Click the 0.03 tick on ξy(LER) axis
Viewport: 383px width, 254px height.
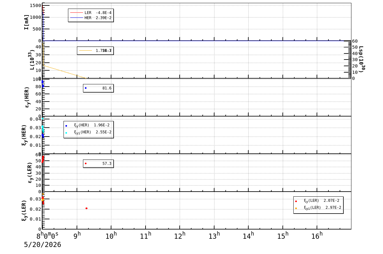point(35,199)
